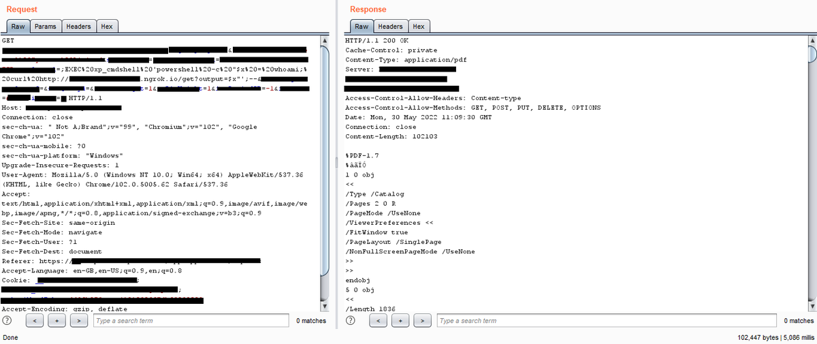Click next match button under Response panel
Screen dimensions: 817x344
point(422,320)
